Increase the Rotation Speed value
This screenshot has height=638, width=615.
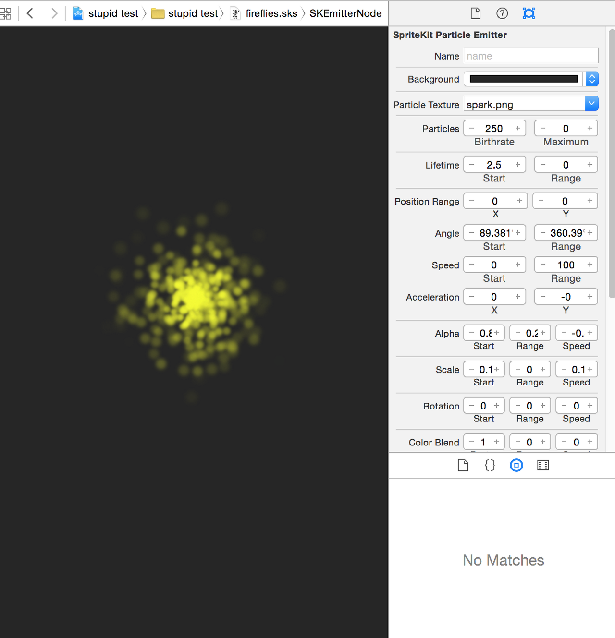coord(590,406)
